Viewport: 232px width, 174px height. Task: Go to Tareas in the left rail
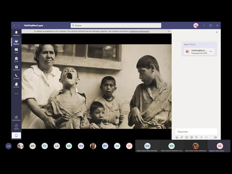click(x=16, y=59)
